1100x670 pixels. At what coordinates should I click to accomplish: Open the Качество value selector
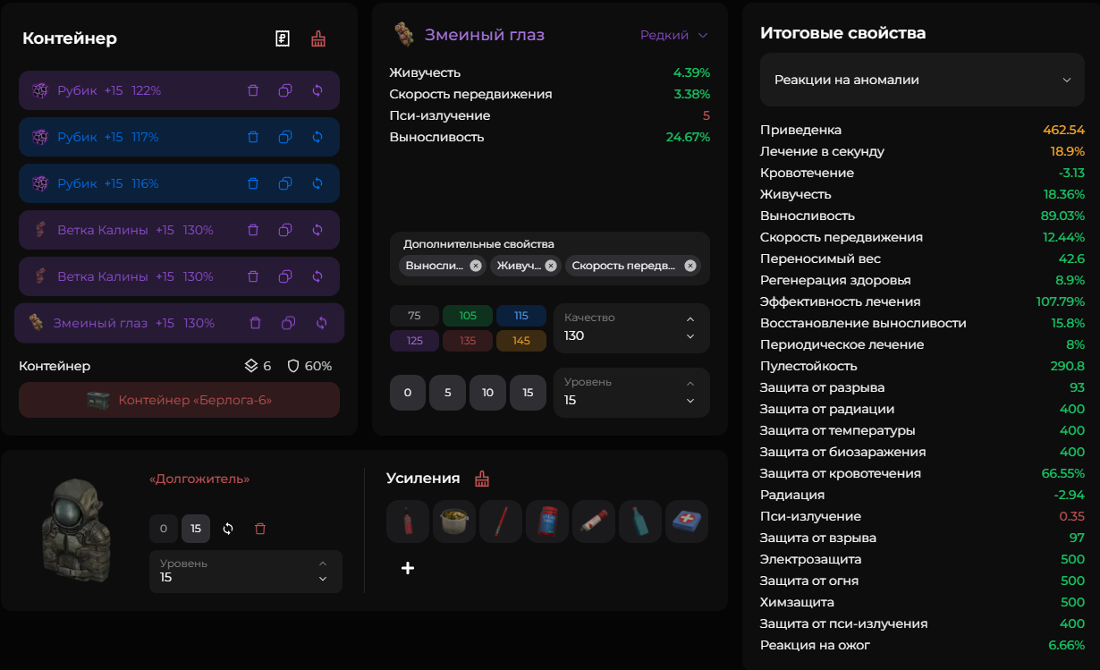coord(631,328)
